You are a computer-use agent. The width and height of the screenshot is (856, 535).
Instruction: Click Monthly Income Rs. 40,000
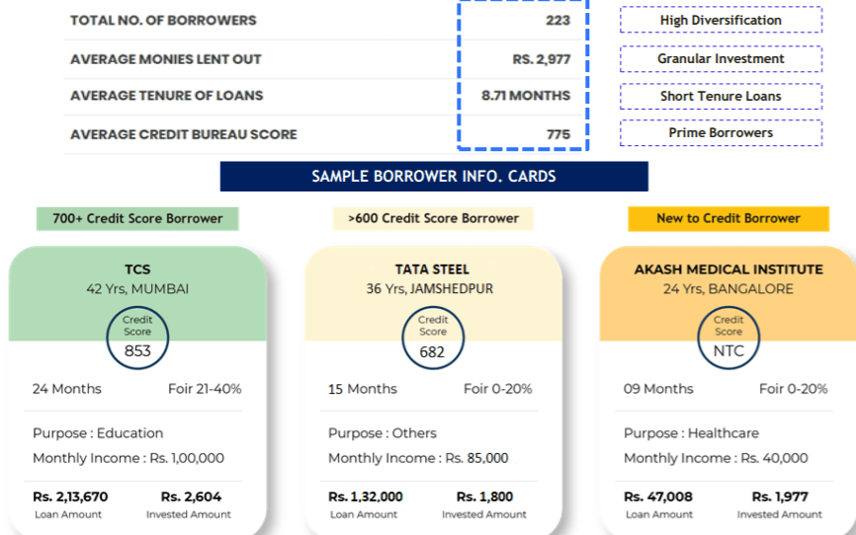[x=716, y=458]
